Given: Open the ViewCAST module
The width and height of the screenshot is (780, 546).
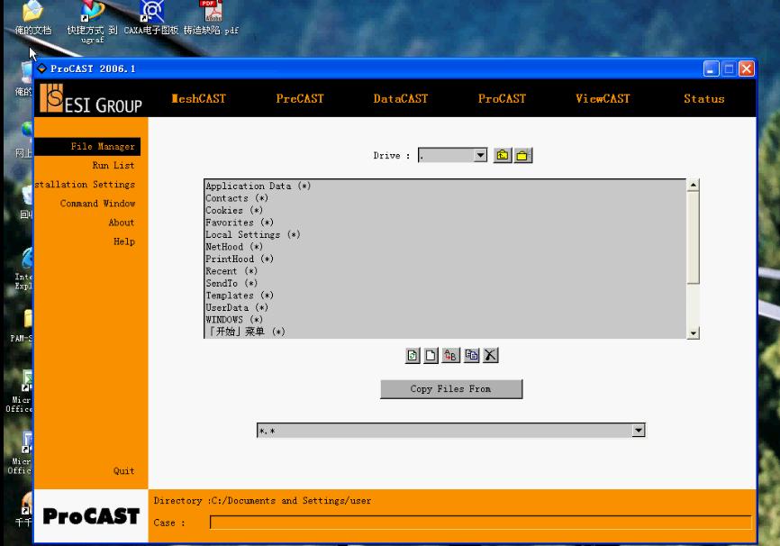Looking at the screenshot, I should (x=603, y=98).
